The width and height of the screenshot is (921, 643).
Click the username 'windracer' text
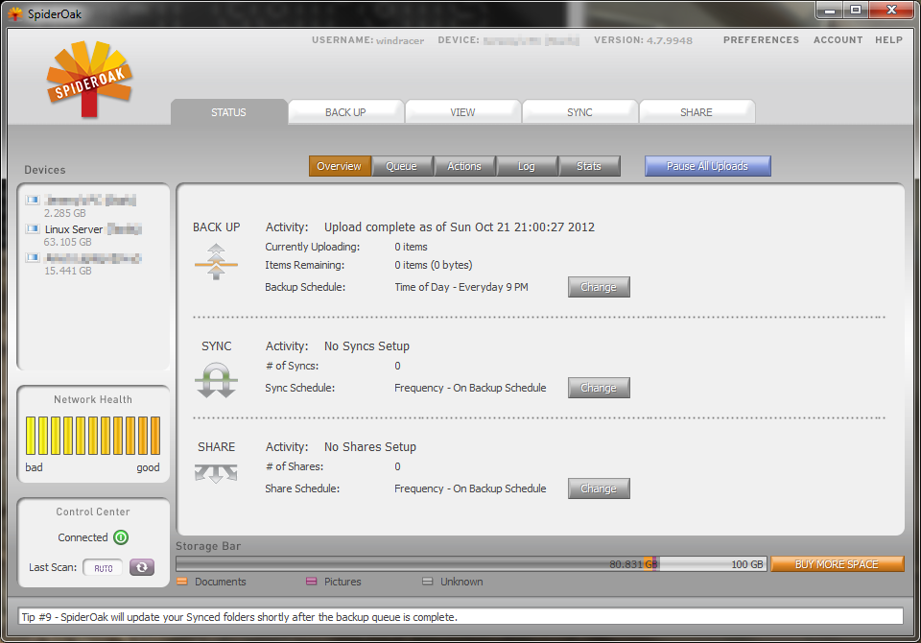tap(400, 40)
